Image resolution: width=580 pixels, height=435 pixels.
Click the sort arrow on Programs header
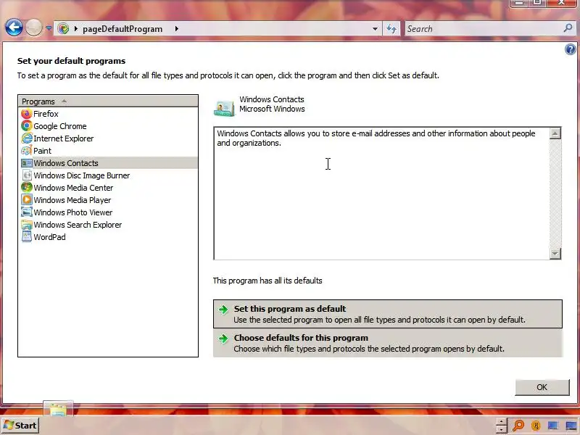coord(64,101)
